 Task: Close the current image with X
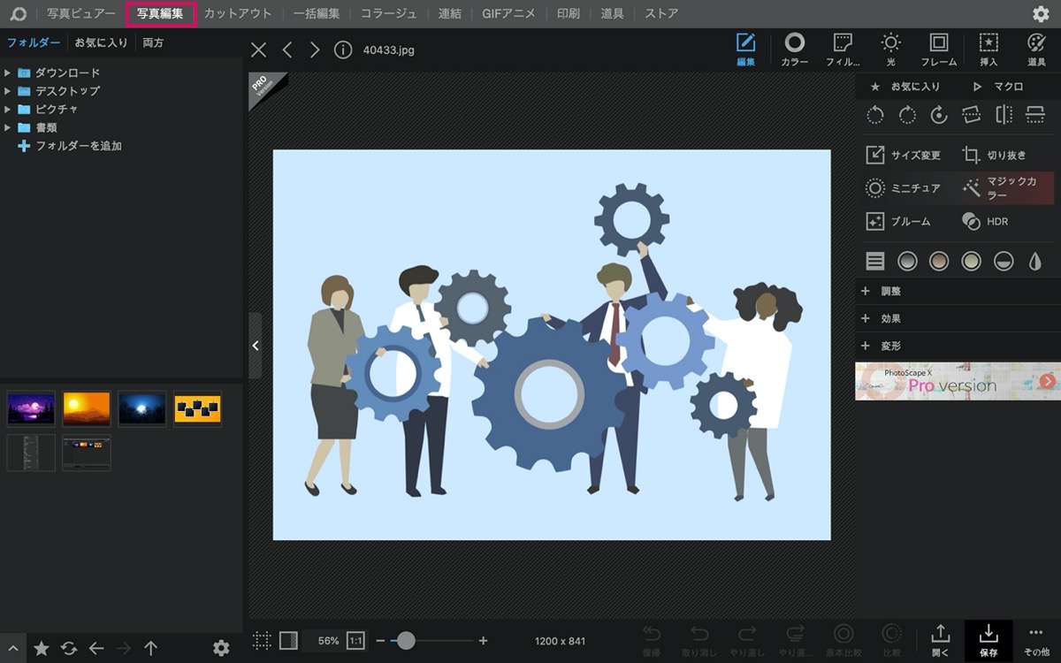point(258,50)
